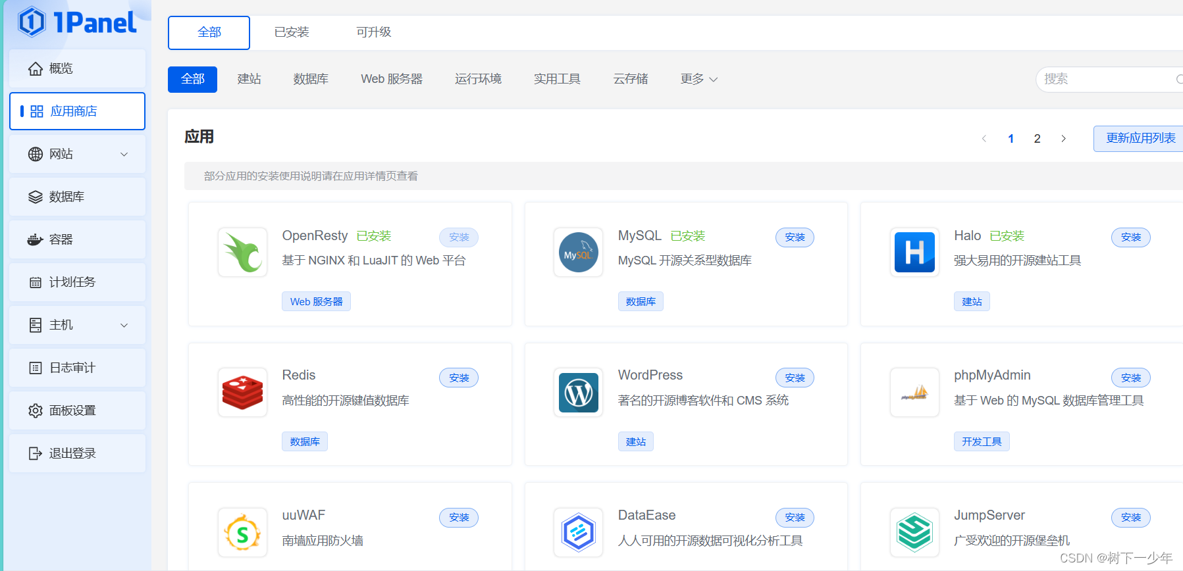Click the 建站 tag on WordPress card
The height and width of the screenshot is (571, 1183).
(x=635, y=441)
